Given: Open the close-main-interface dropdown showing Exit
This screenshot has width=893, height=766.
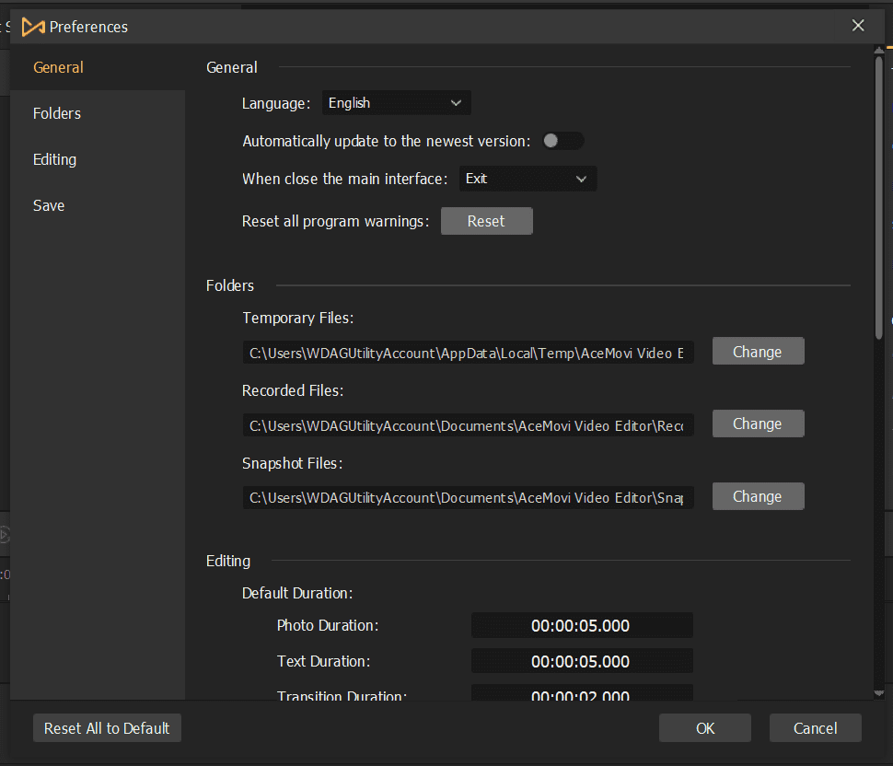Looking at the screenshot, I should pyautogui.click(x=528, y=179).
